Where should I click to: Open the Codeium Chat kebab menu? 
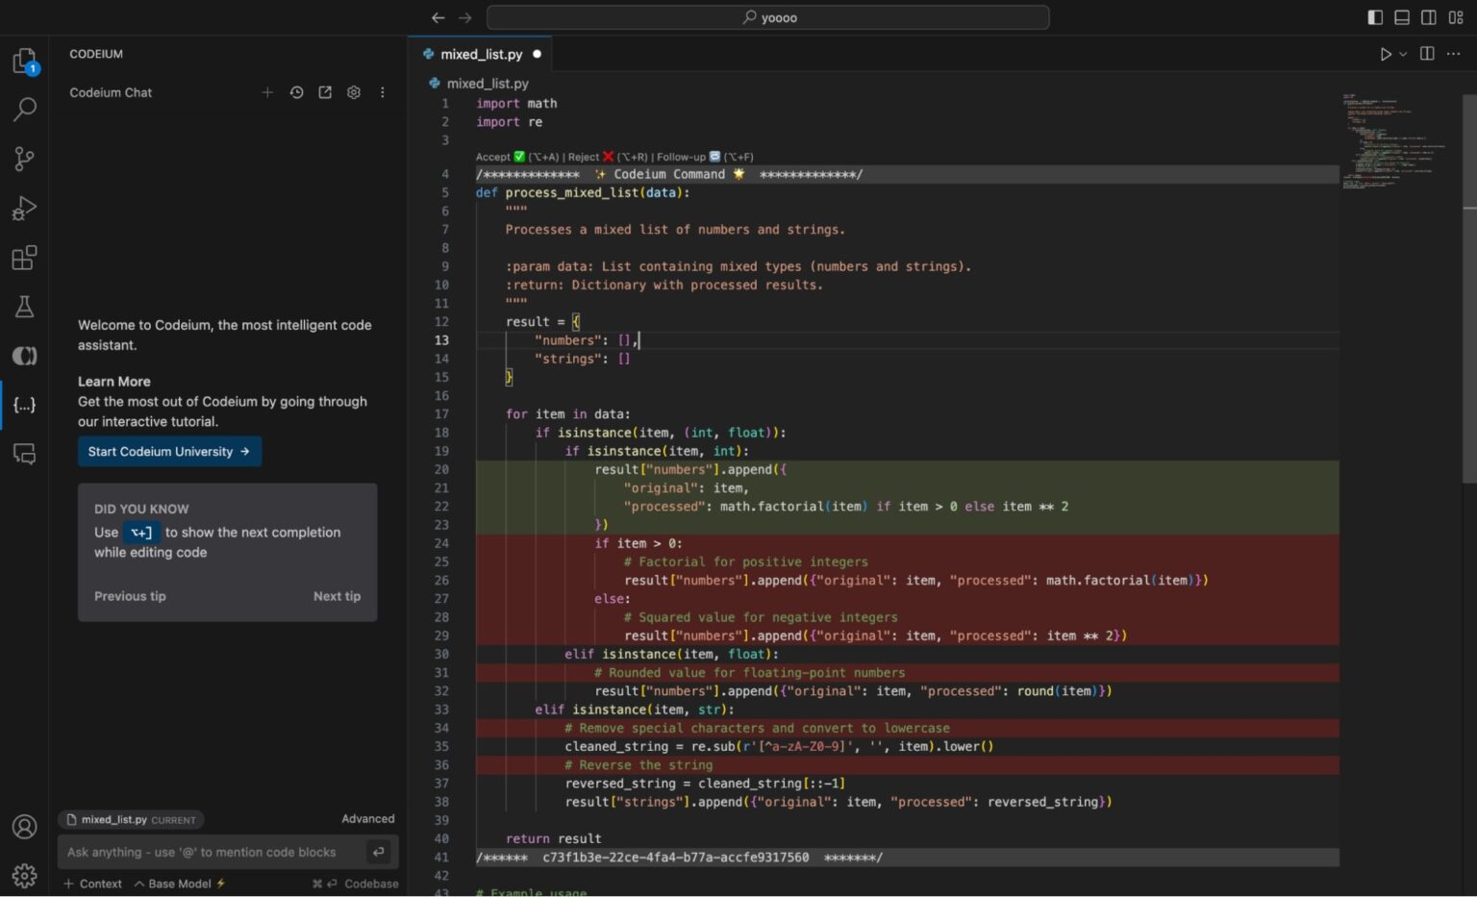(x=382, y=92)
